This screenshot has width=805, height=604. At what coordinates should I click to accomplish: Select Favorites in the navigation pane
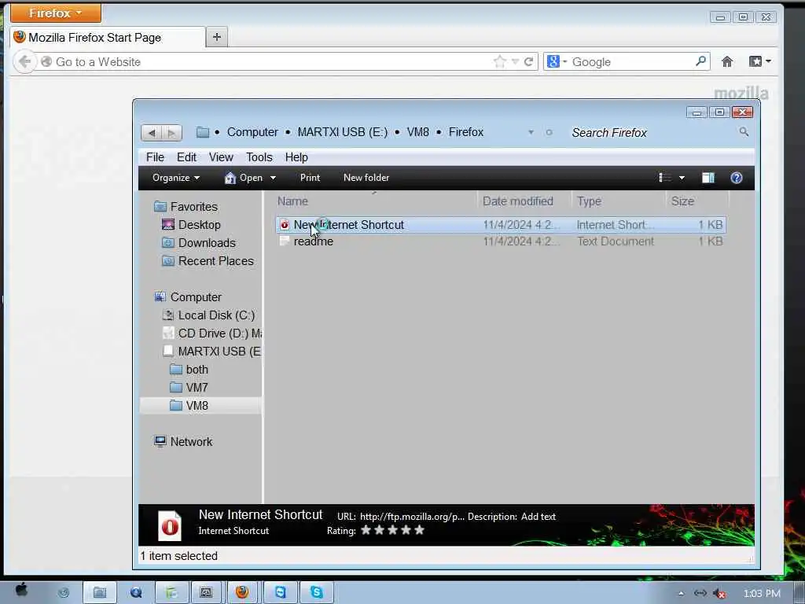(x=186, y=207)
